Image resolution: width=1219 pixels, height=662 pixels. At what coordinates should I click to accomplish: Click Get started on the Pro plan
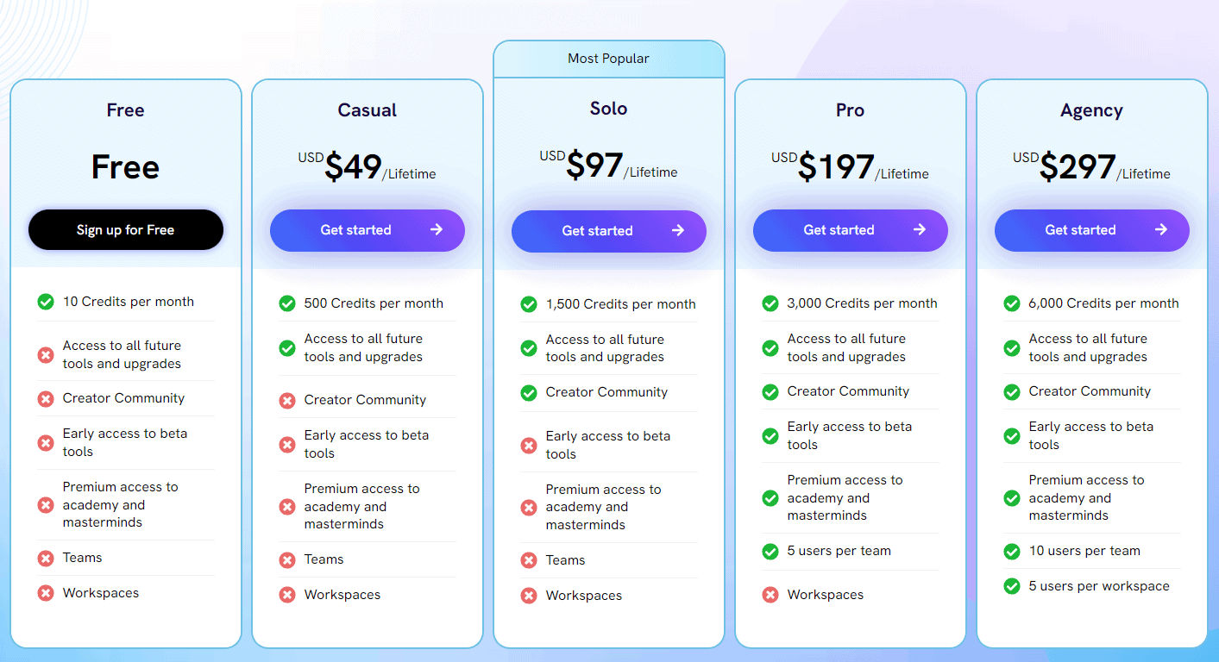(x=851, y=230)
